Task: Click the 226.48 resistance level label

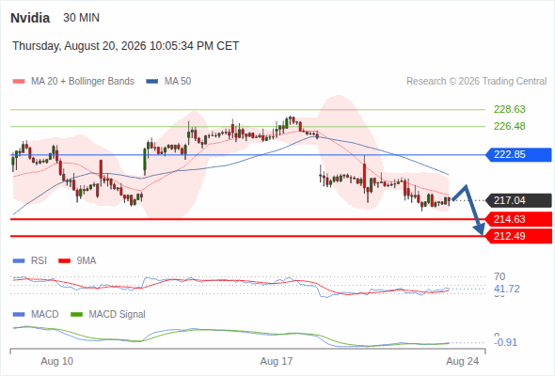Action: pyautogui.click(x=509, y=126)
